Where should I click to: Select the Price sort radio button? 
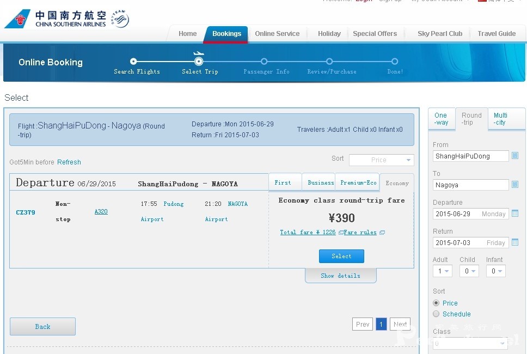436,303
